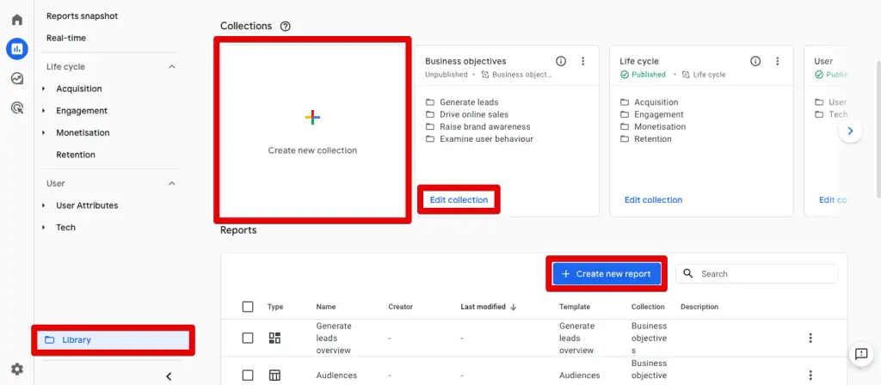The height and width of the screenshot is (385, 881).
Task: Click Retention folder in Life cycle card
Action: 645,138
